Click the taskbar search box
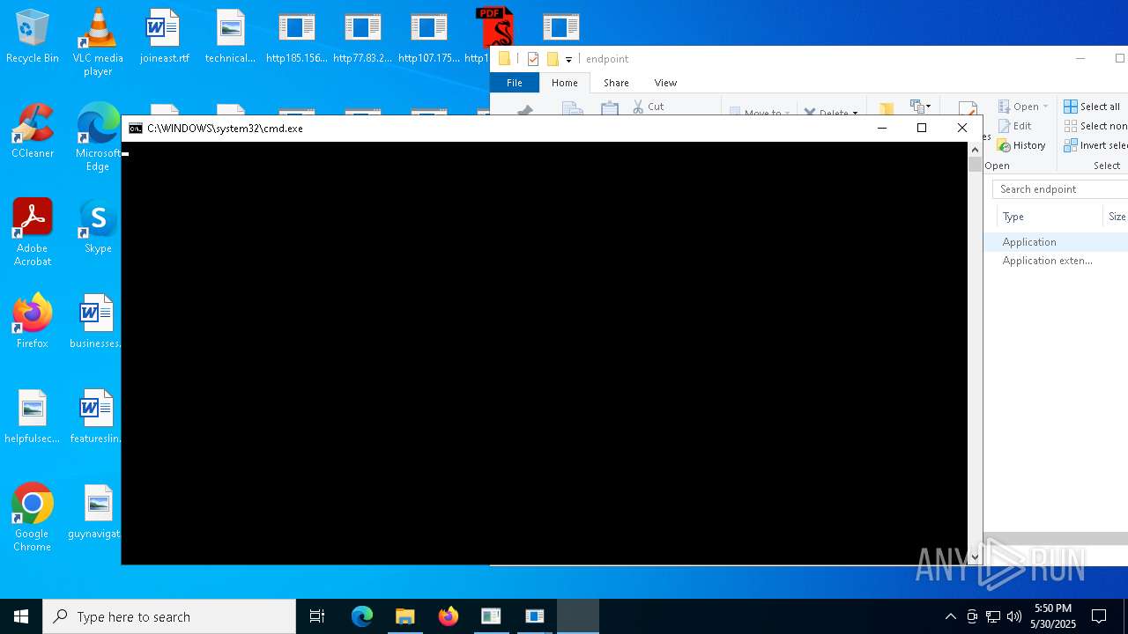 (x=169, y=616)
